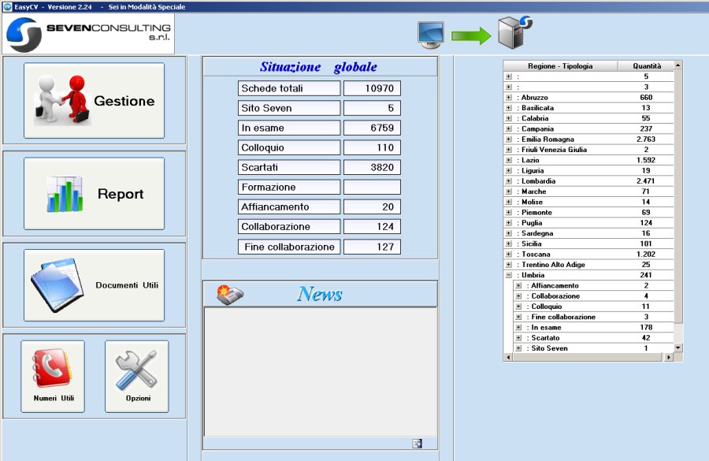Click the EasyCV title bar app icon

coord(7,7)
